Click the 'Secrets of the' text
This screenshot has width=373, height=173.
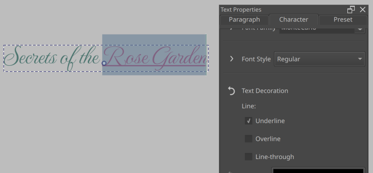click(x=52, y=58)
